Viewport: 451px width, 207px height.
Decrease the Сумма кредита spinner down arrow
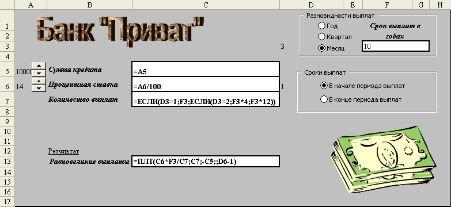(39, 73)
